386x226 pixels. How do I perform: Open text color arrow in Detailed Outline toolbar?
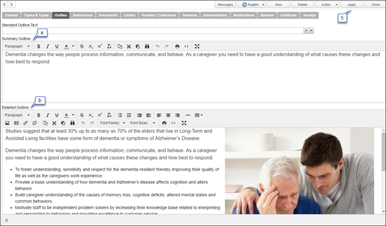pos(73,115)
